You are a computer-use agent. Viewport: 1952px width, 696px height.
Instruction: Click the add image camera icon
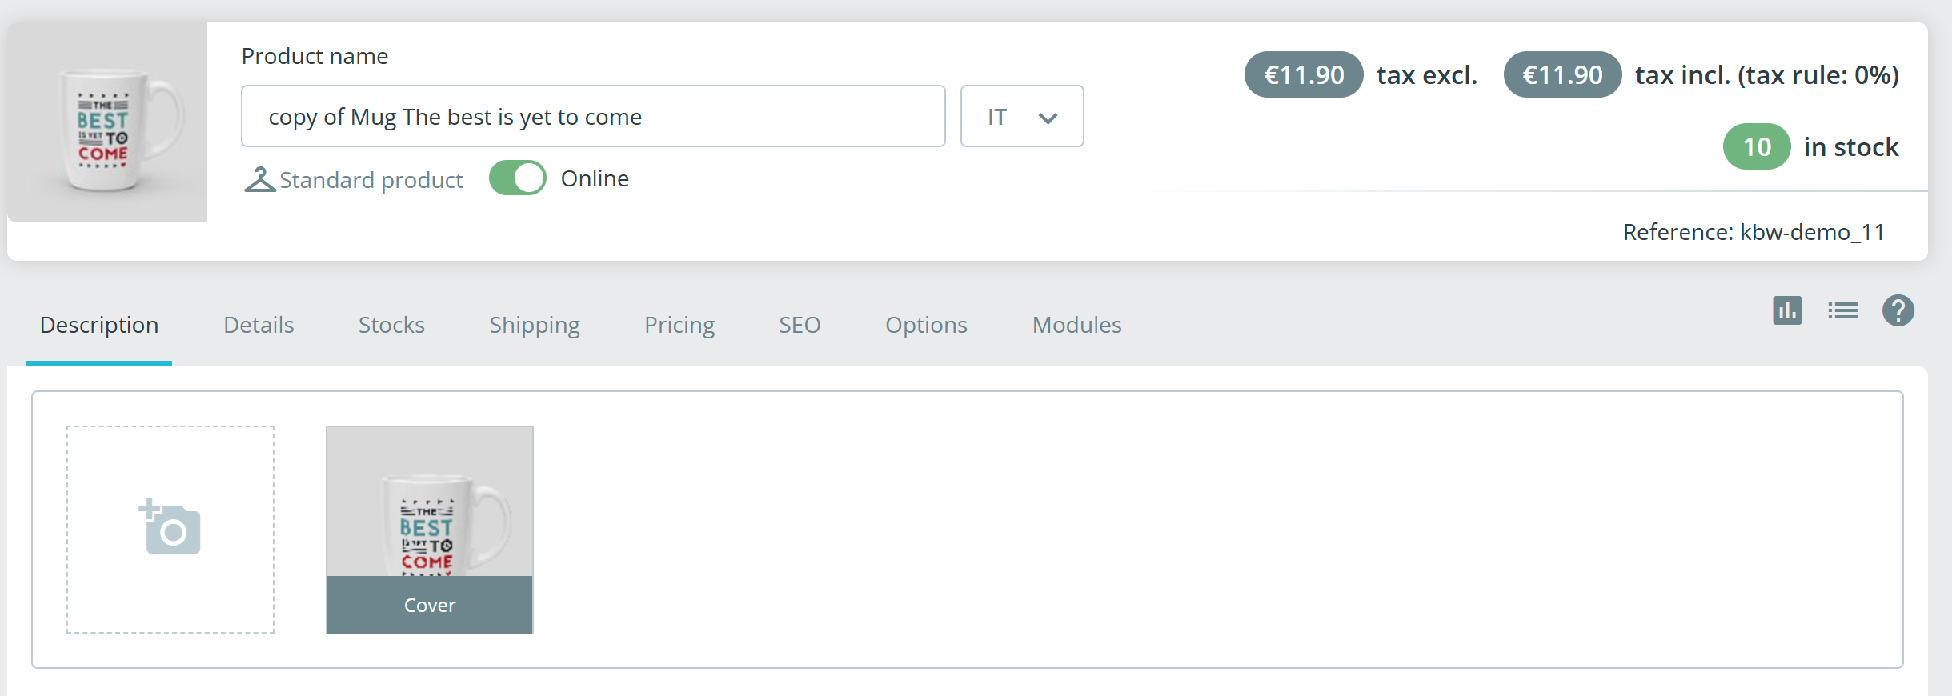pyautogui.click(x=170, y=529)
